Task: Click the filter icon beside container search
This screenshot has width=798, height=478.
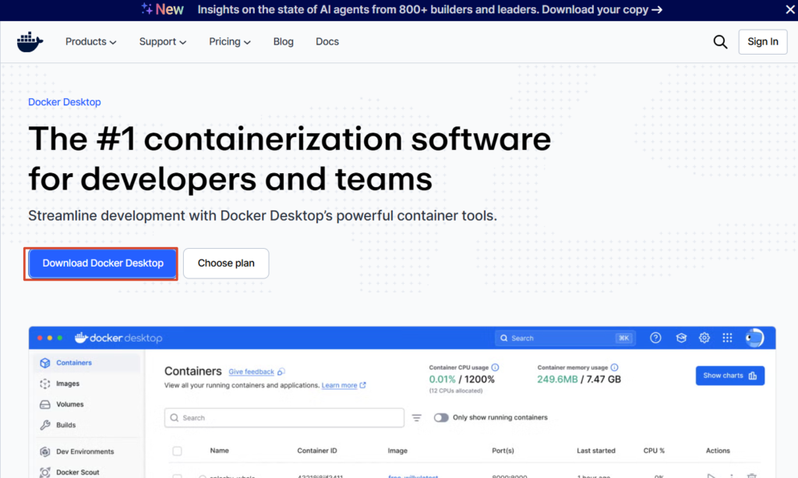Action: pos(416,418)
